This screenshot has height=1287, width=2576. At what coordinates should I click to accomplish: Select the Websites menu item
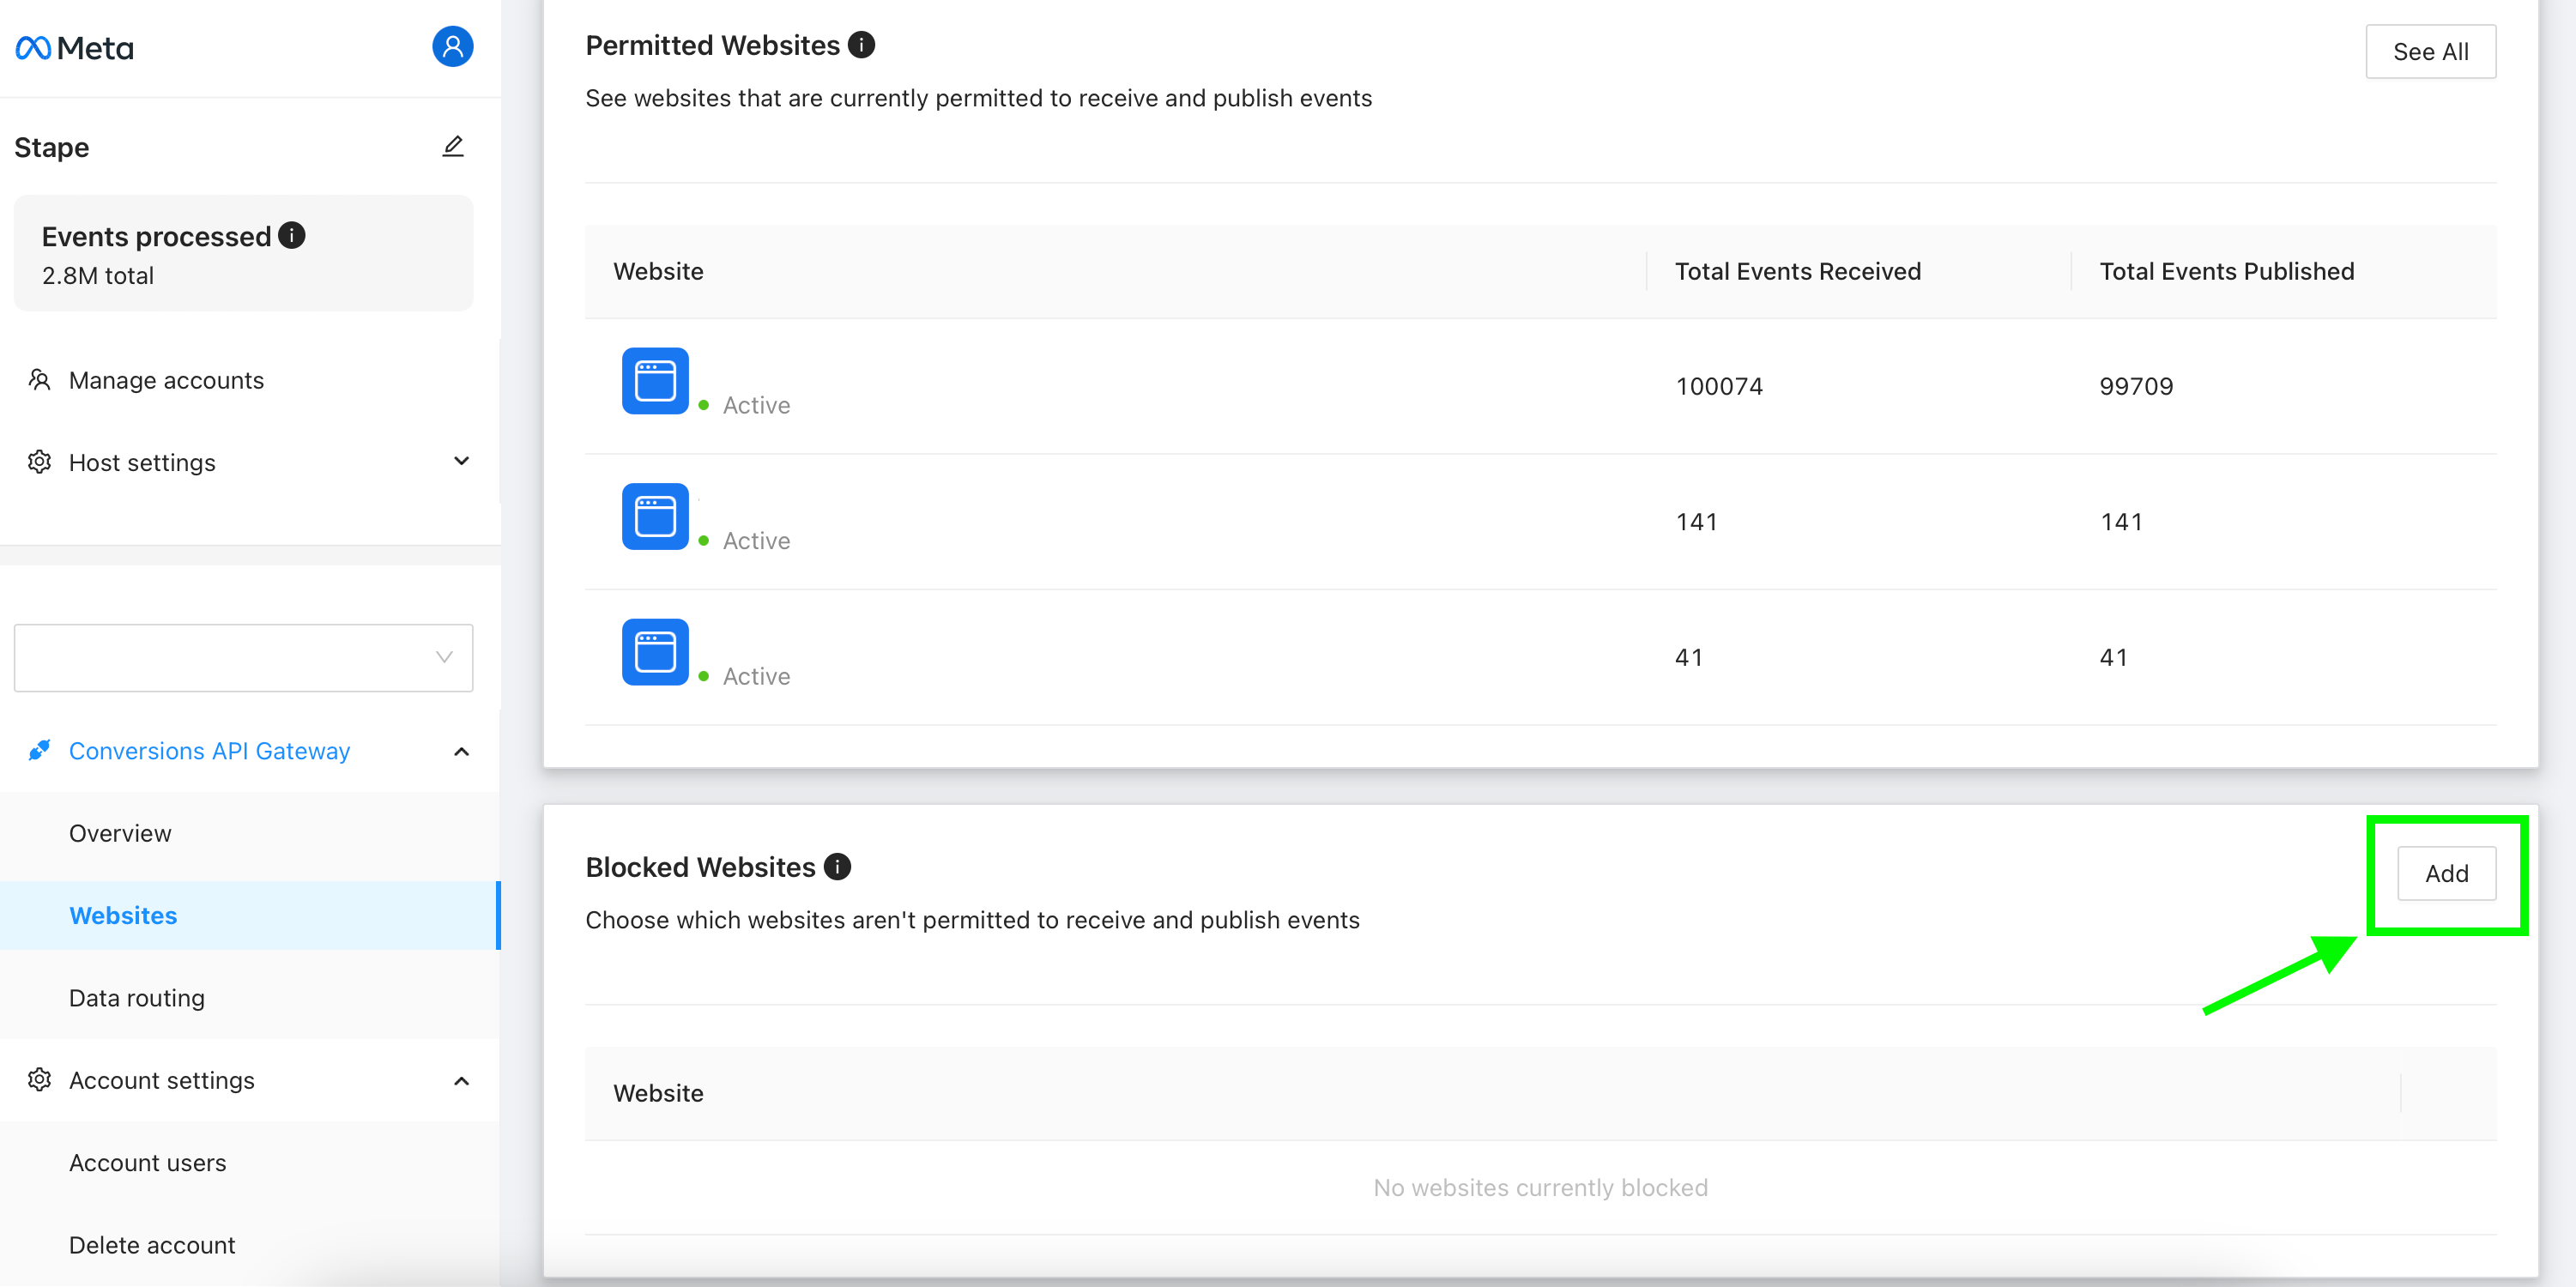[122, 915]
